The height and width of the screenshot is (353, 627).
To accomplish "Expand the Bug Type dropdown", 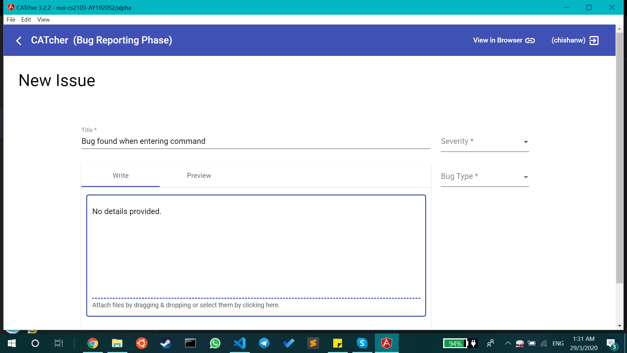I will click(485, 176).
